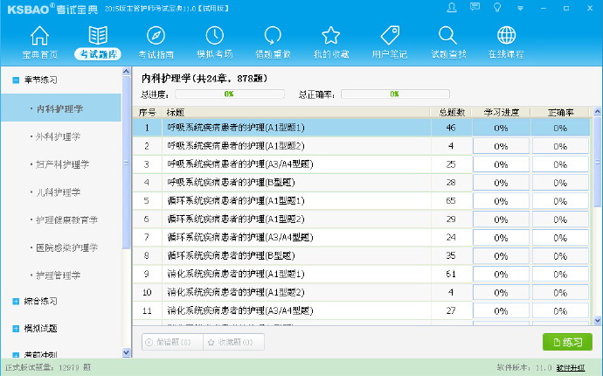Image resolution: width=603 pixels, height=376 pixels.
Task: Click the message feedback icon in title bar
Action: pyautogui.click(x=475, y=7)
